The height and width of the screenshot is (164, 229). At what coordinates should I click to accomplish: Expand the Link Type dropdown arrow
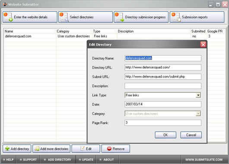(x=198, y=95)
